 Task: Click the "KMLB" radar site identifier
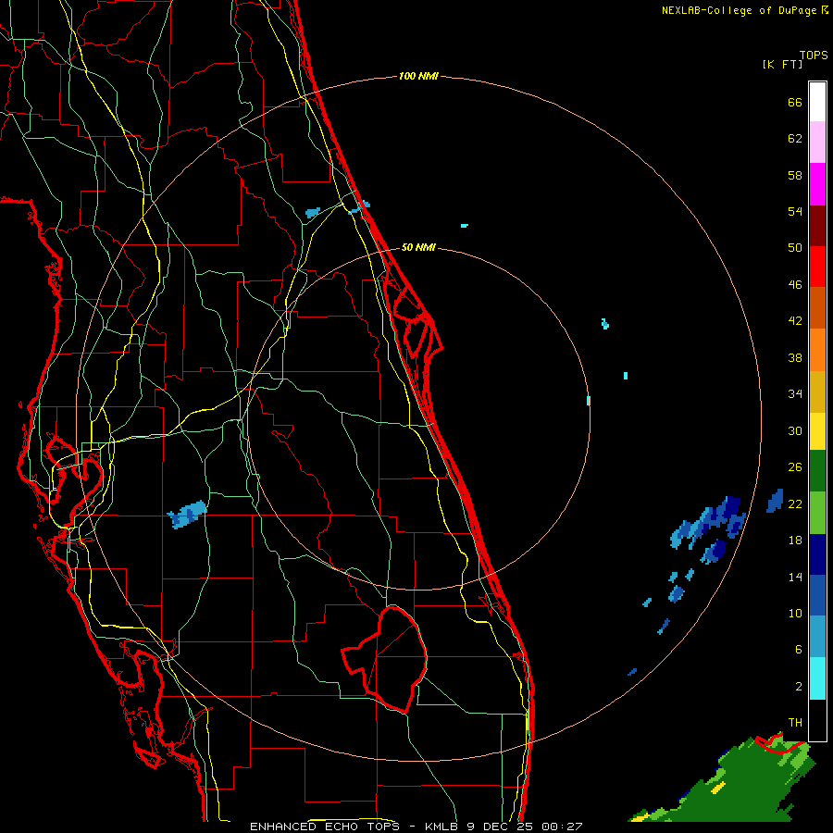click(x=442, y=827)
